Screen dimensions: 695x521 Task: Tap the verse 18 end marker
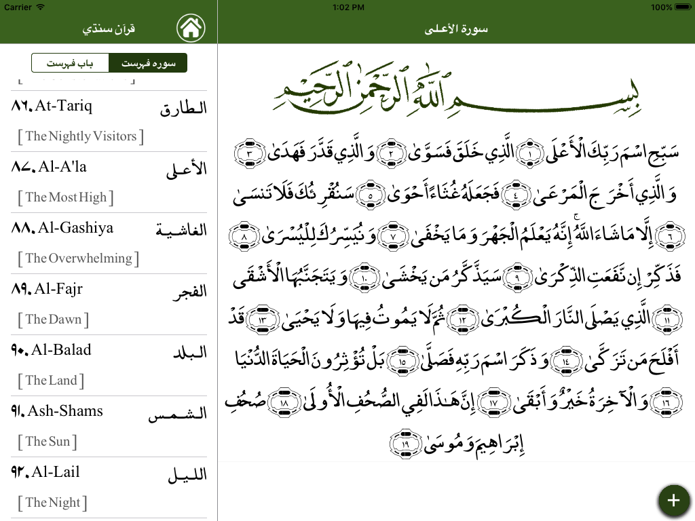[x=284, y=402]
